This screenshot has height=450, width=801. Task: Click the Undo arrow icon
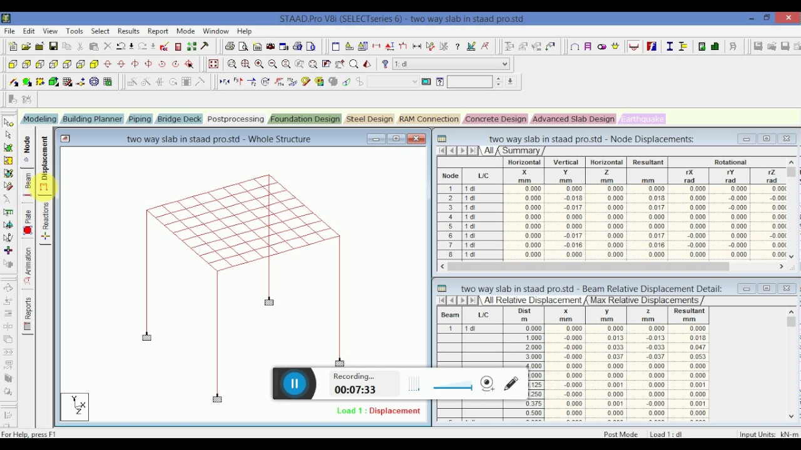point(121,46)
